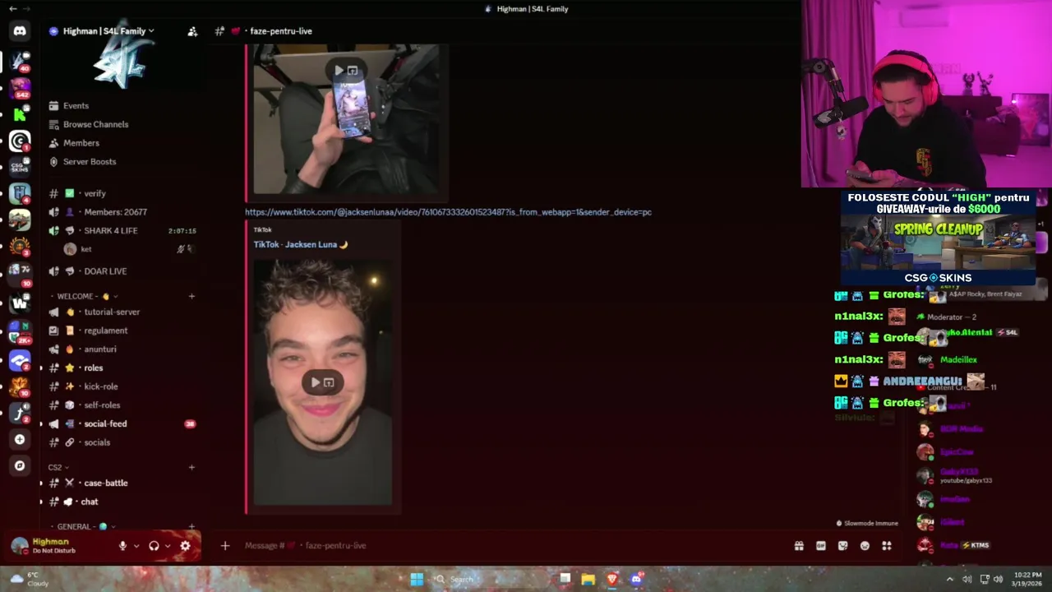Toggle microphone mute
This screenshot has height=592, width=1052.
pyautogui.click(x=122, y=546)
